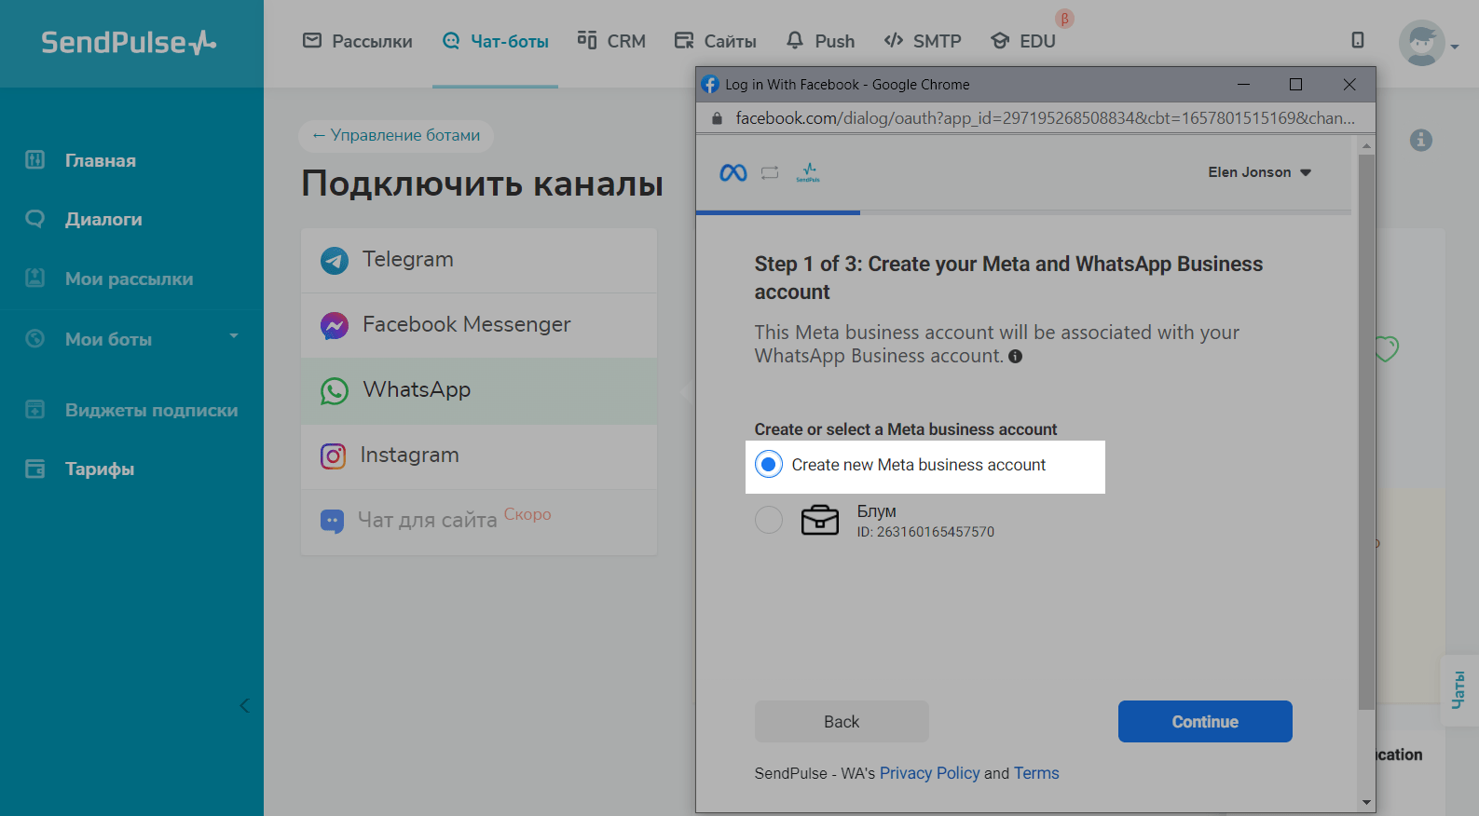Click the Back button
The image size is (1479, 816).
point(842,722)
